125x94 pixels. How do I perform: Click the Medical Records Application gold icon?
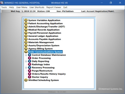click(x=26, y=30)
